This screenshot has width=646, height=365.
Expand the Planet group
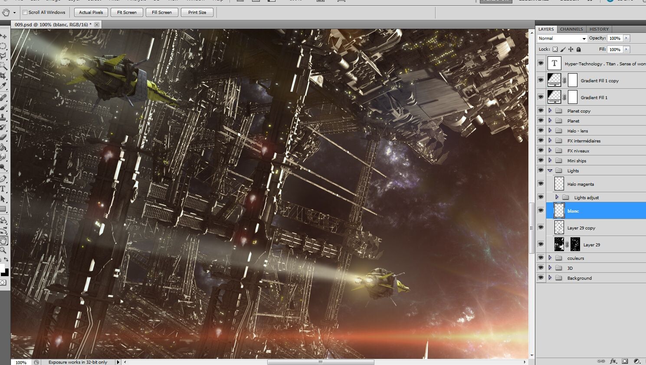tap(550, 120)
